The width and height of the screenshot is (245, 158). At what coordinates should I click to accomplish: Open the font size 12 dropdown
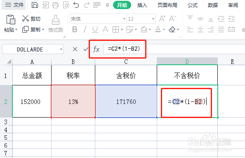153,19
